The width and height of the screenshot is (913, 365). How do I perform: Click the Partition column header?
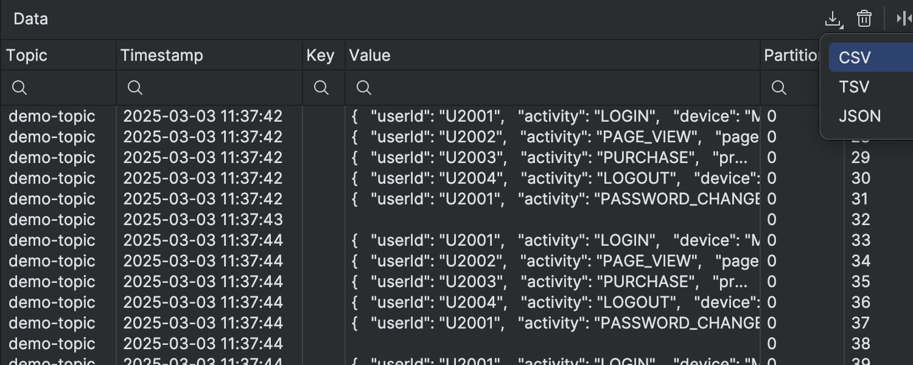791,55
